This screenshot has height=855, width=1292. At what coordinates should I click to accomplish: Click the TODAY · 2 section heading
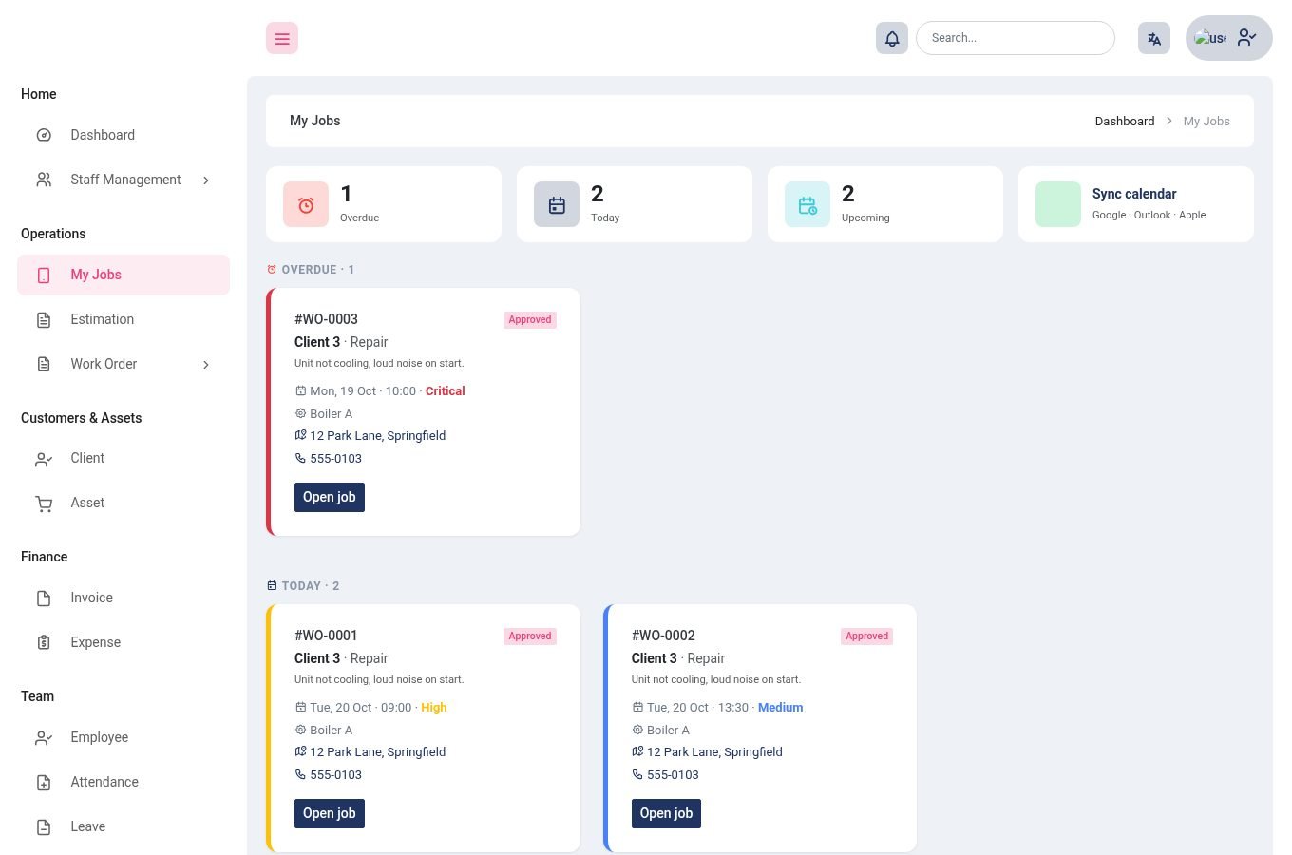[303, 586]
